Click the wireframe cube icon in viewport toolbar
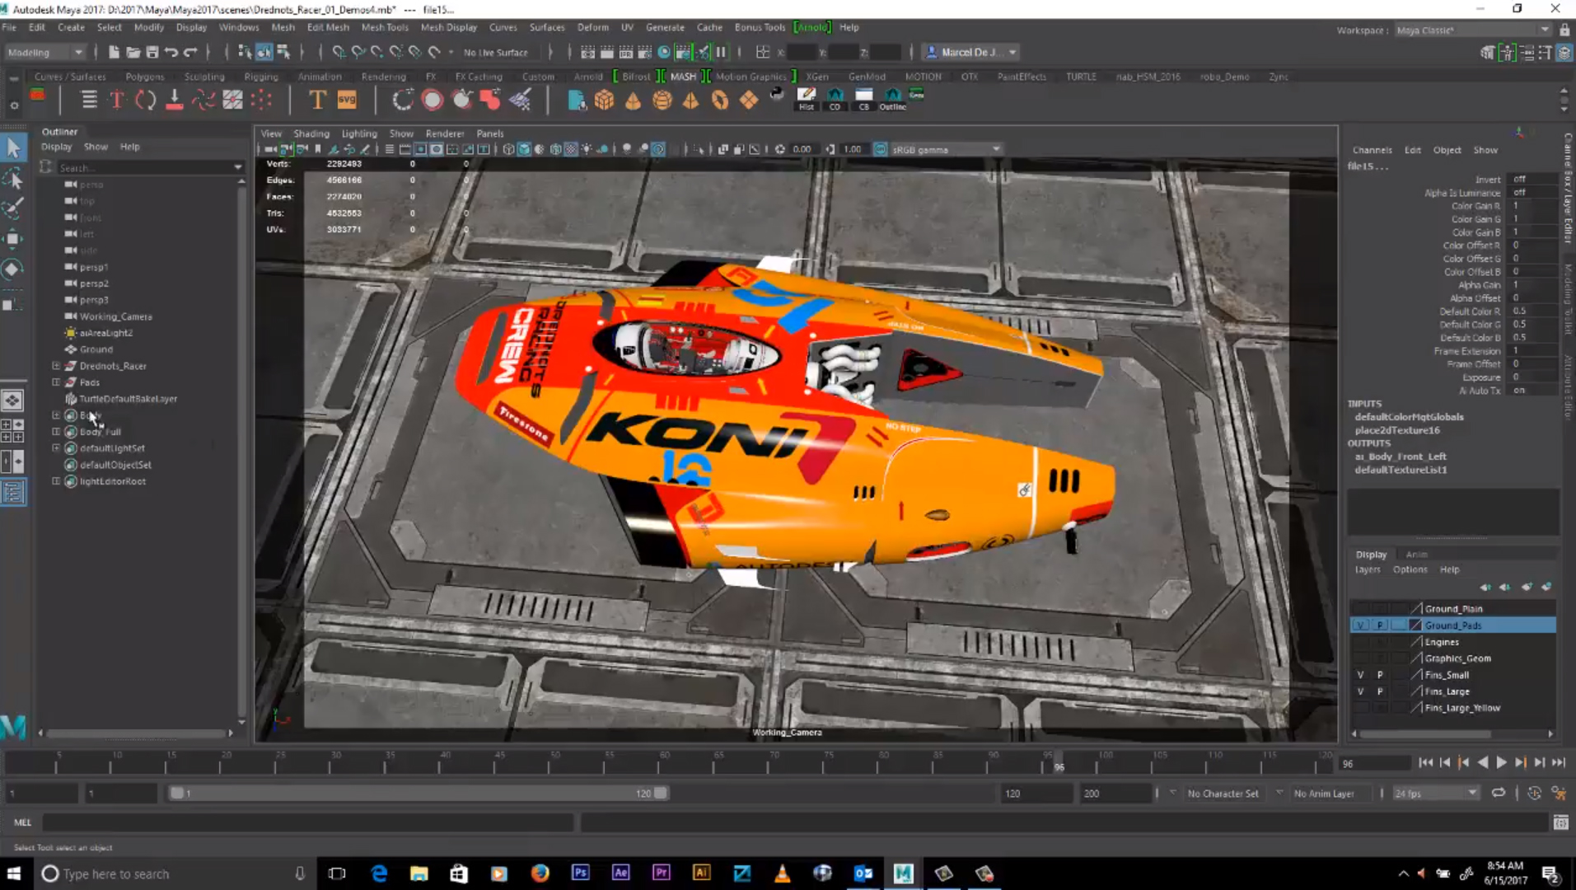The image size is (1576, 890). [x=508, y=149]
